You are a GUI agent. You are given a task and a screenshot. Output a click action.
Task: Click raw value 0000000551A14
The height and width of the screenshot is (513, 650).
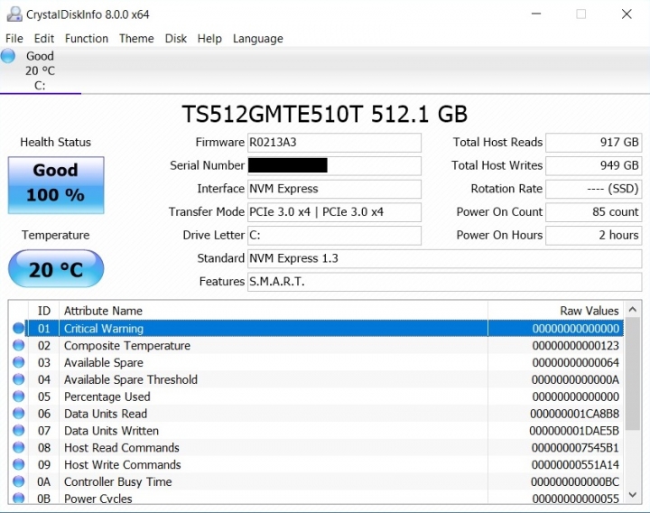click(x=575, y=464)
